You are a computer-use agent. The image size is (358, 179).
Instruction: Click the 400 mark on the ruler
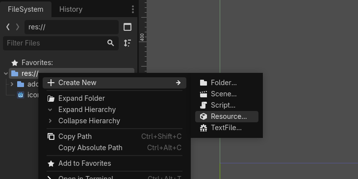(x=142, y=37)
